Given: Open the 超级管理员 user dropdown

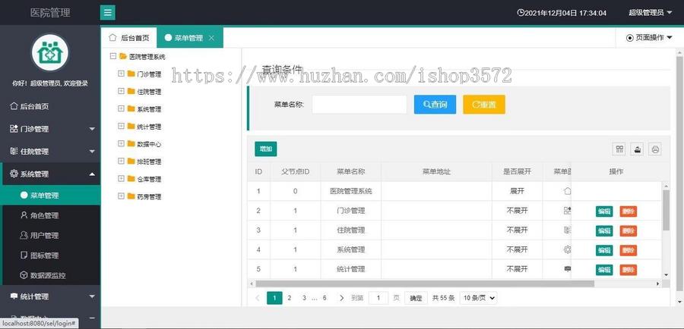Looking at the screenshot, I should (650, 13).
